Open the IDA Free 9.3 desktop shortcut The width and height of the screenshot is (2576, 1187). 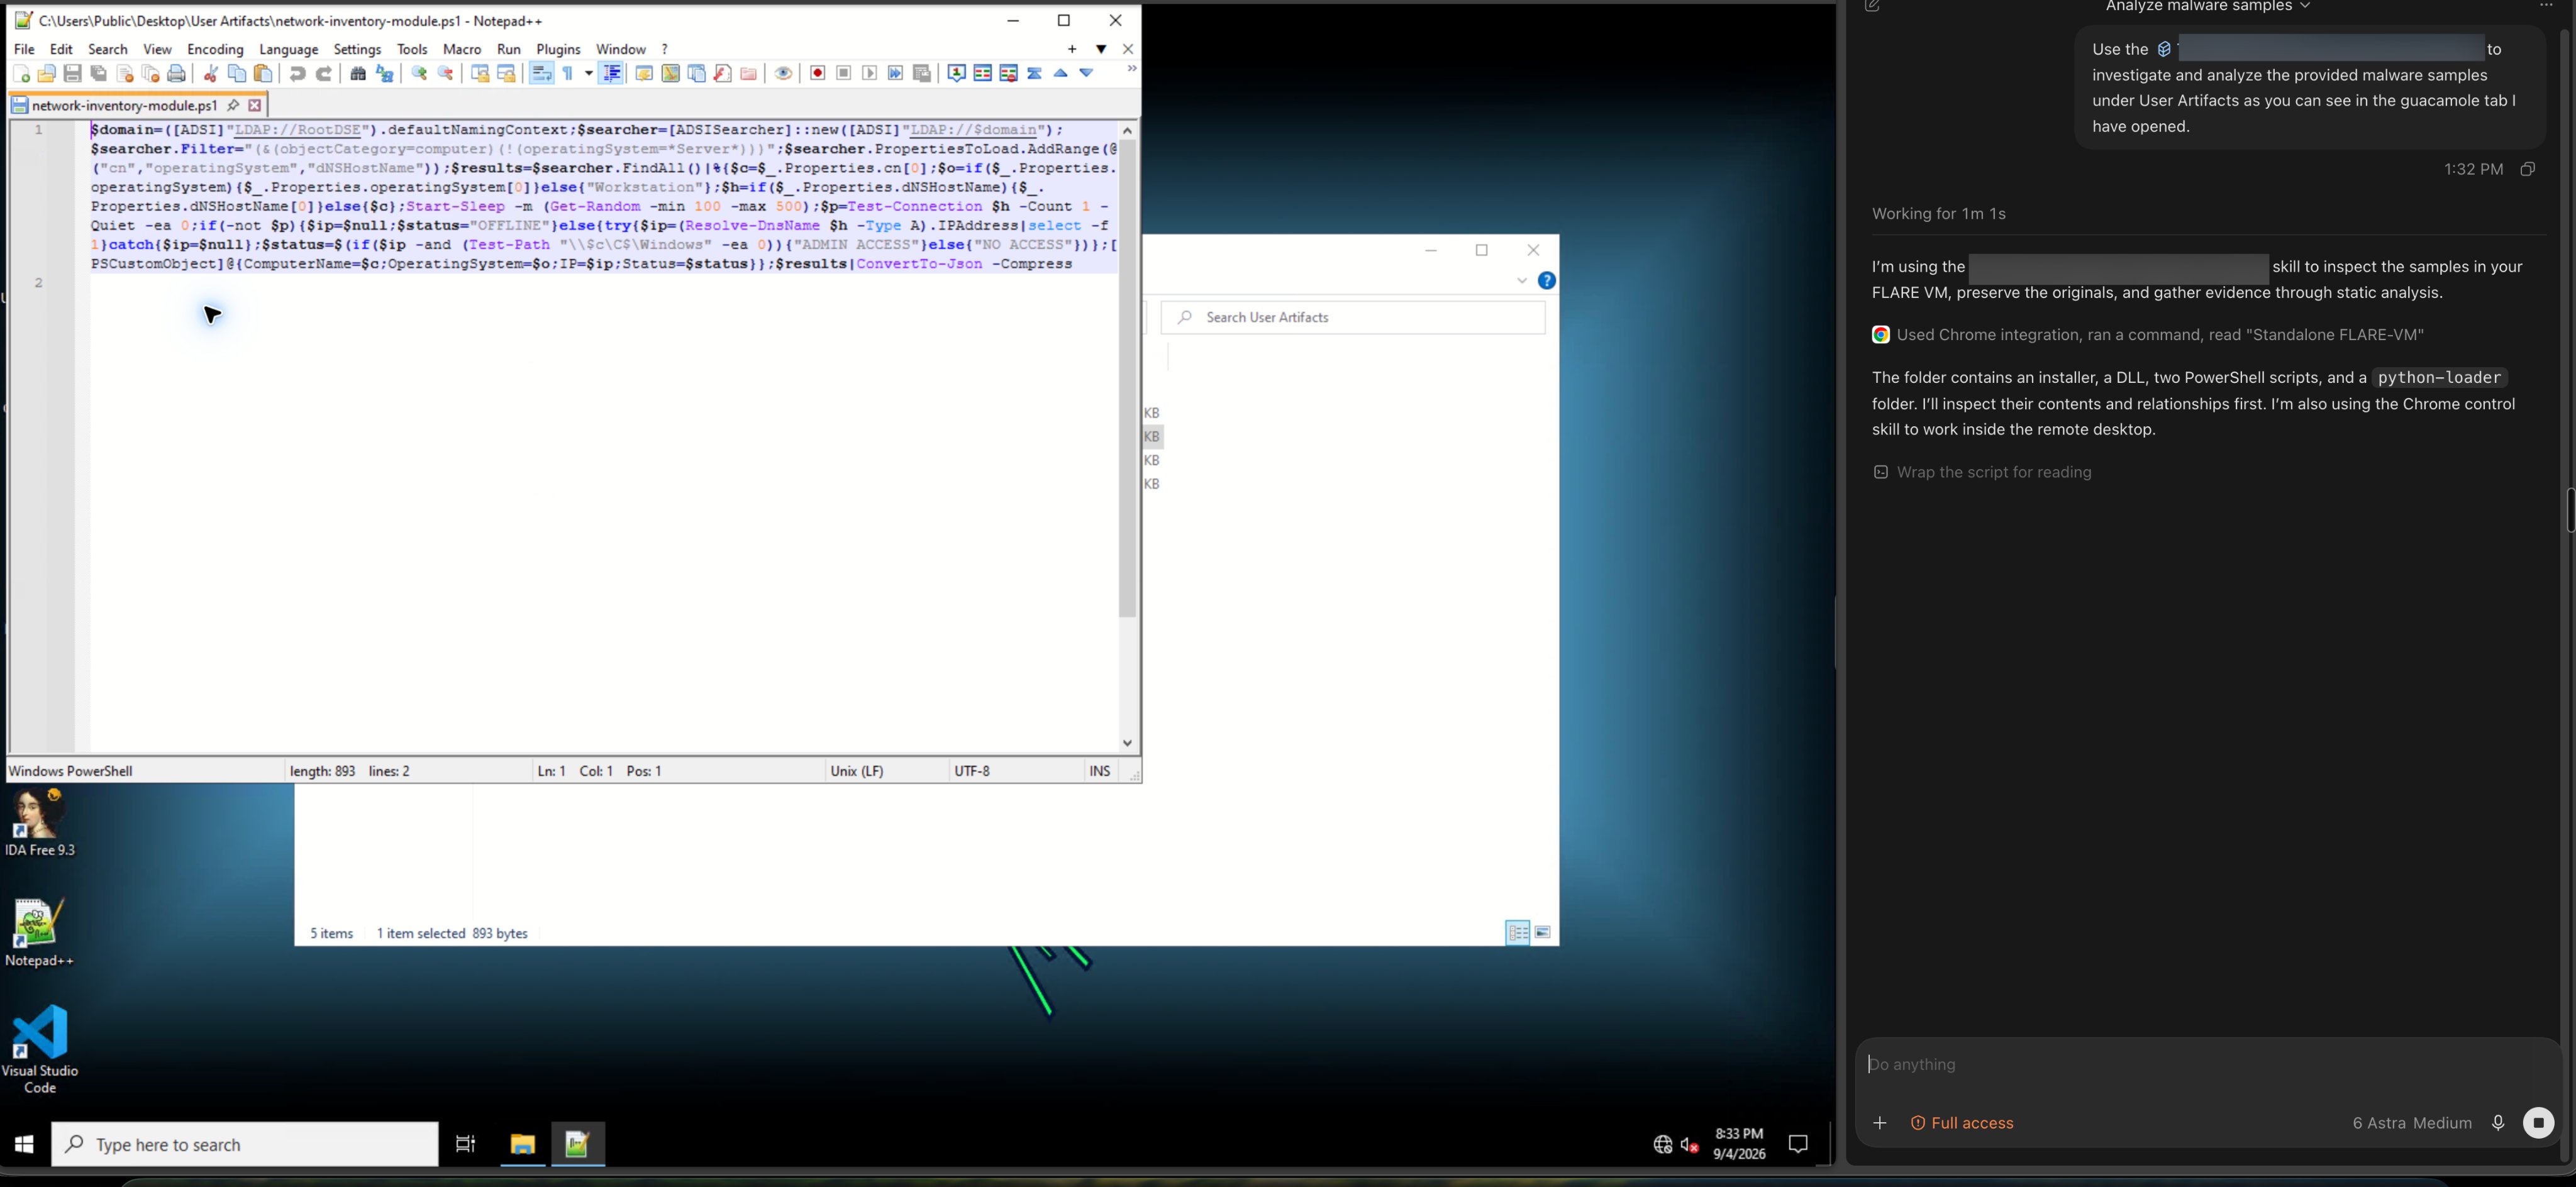(x=40, y=823)
